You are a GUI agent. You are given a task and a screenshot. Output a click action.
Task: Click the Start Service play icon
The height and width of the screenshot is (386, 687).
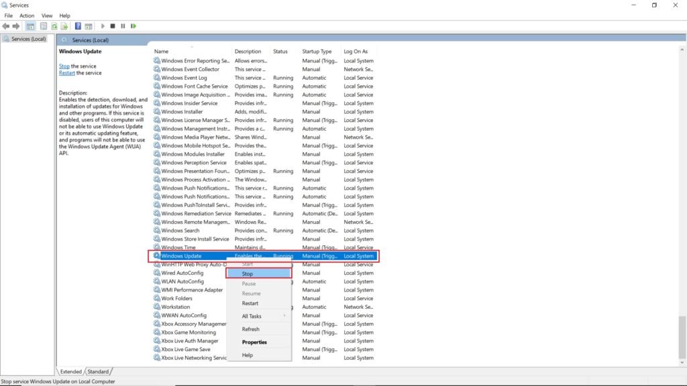point(103,26)
